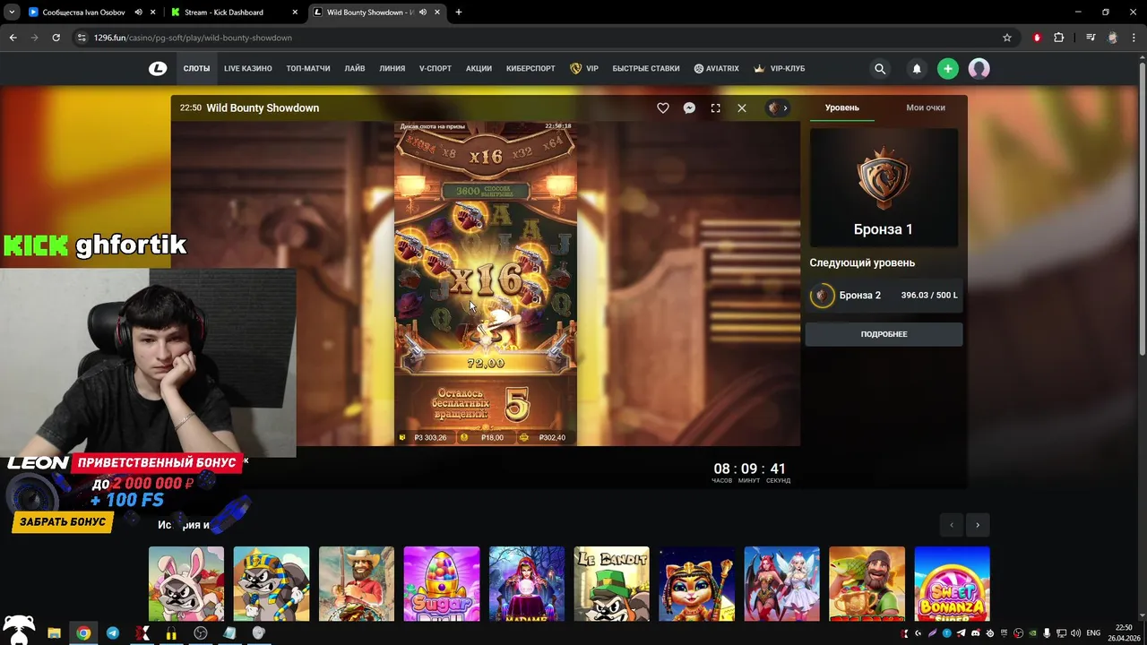1147x645 pixels.
Task: Open the Egyptian cat slot thumbnail
Action: (x=697, y=584)
